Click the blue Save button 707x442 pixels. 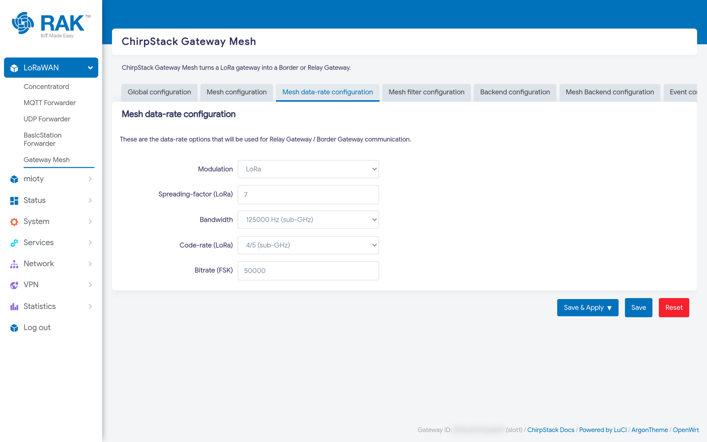click(x=638, y=307)
